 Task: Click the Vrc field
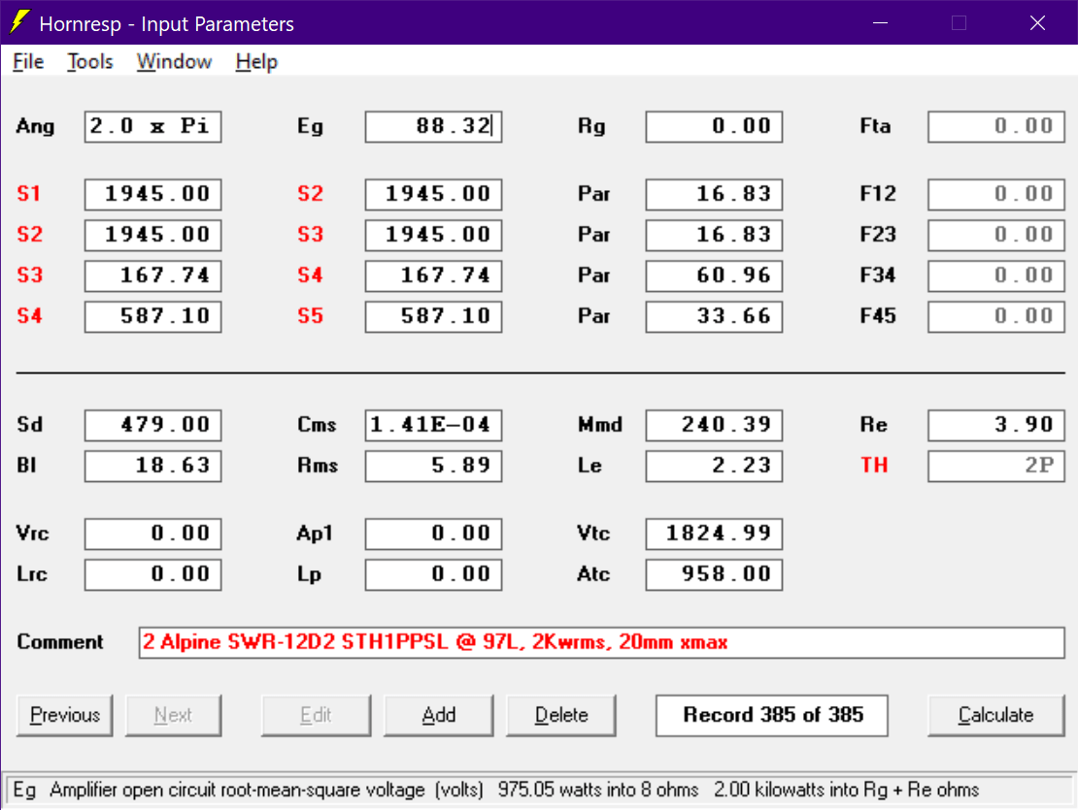click(x=152, y=534)
